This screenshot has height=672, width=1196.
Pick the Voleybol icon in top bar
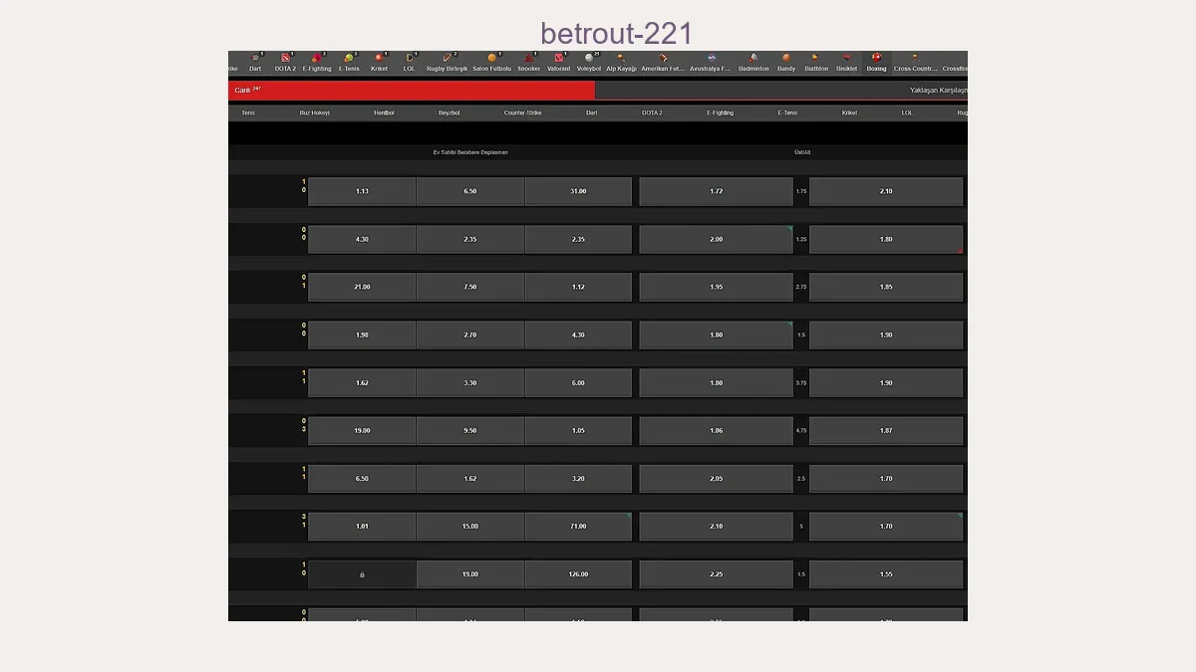tap(589, 60)
